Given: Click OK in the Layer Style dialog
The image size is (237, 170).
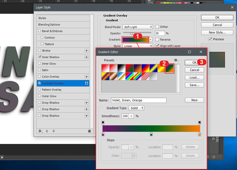Looking at the screenshot, I should pos(217,18).
